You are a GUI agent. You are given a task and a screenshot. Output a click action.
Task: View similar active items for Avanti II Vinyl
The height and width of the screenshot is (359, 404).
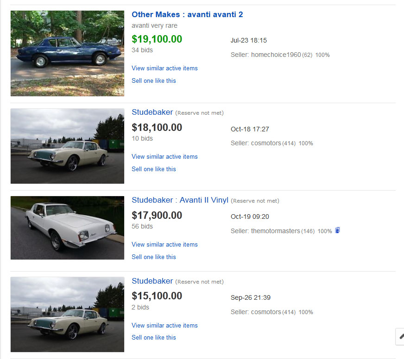click(x=164, y=244)
